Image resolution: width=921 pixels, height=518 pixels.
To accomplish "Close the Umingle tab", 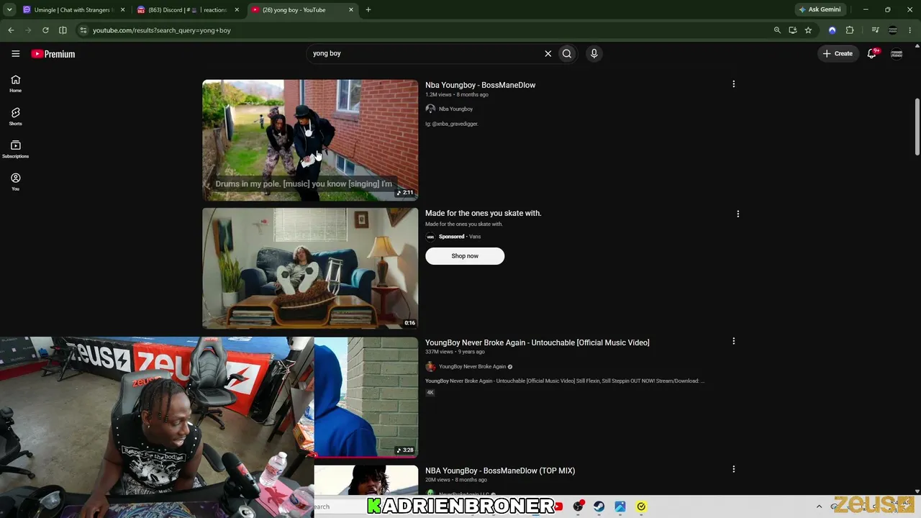I will pyautogui.click(x=123, y=10).
